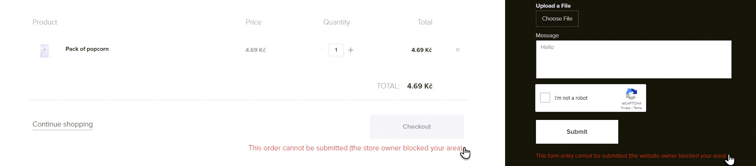Image resolution: width=756 pixels, height=166 pixels.
Task: Click the red form entry error message
Action: click(631, 156)
